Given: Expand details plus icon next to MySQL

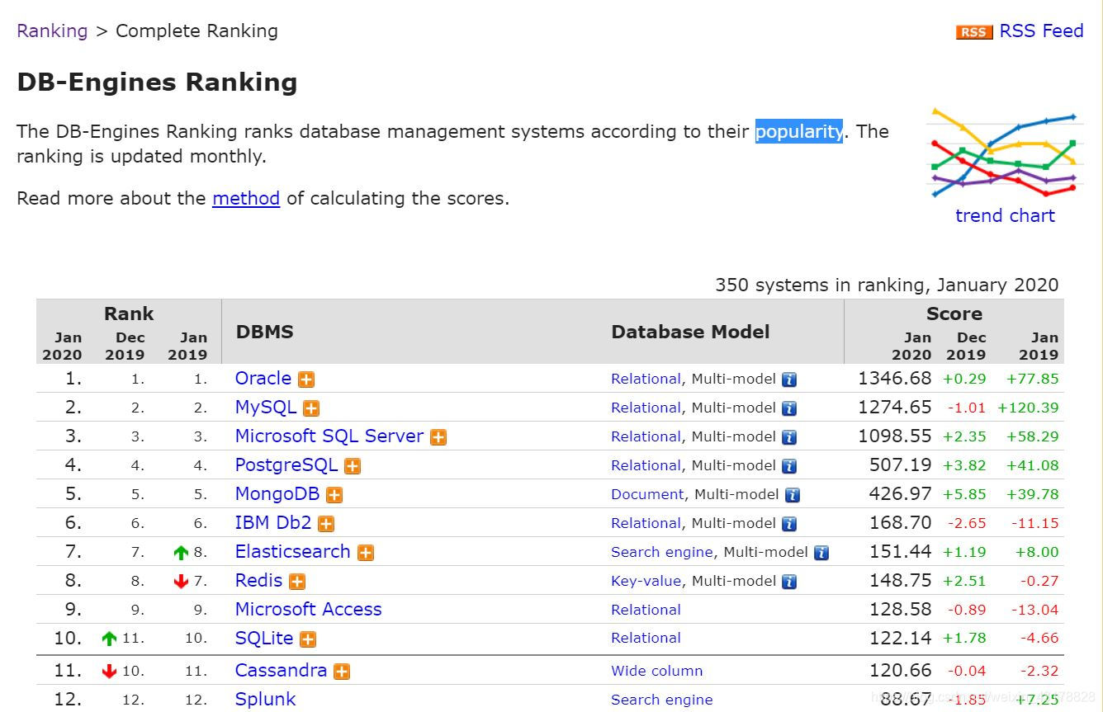Looking at the screenshot, I should tap(311, 408).
